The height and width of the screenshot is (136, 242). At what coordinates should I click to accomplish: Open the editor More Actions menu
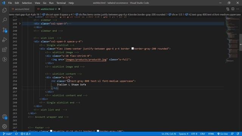pos(238,9)
